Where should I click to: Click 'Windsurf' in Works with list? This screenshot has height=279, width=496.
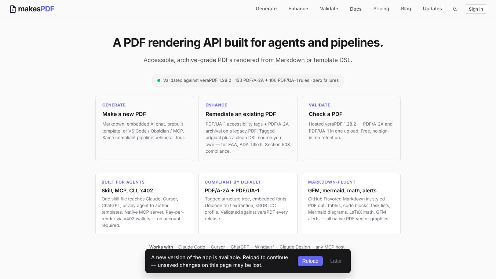[265, 247]
